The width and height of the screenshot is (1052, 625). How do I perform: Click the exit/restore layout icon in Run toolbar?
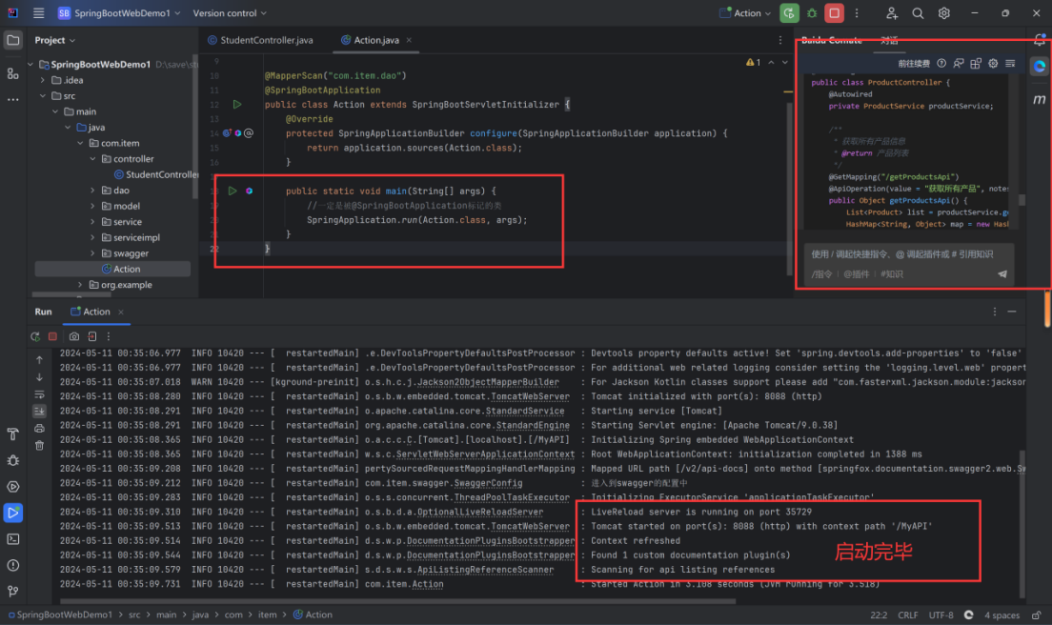(91, 336)
